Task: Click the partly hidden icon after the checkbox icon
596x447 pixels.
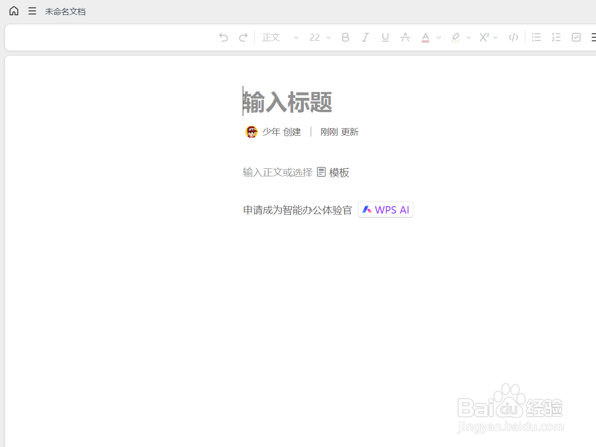Action: click(593, 37)
